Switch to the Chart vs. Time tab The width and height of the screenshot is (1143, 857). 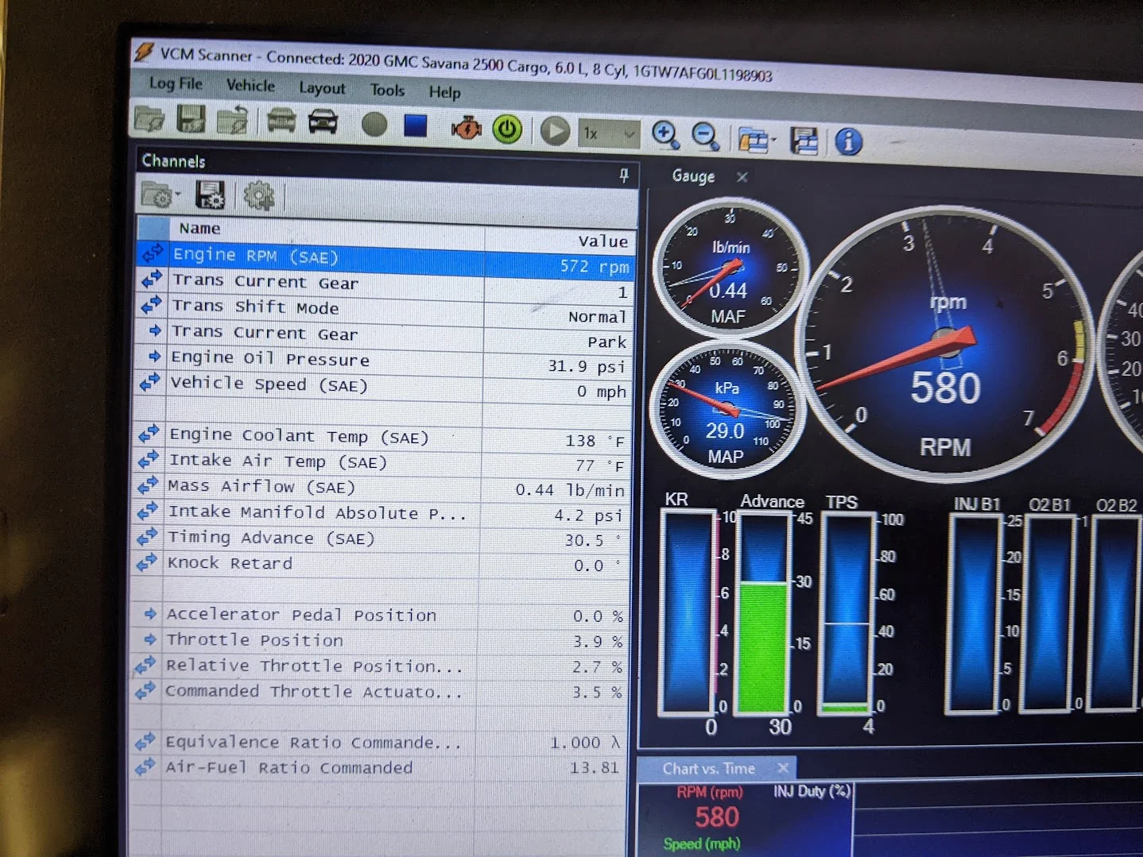coord(708,768)
